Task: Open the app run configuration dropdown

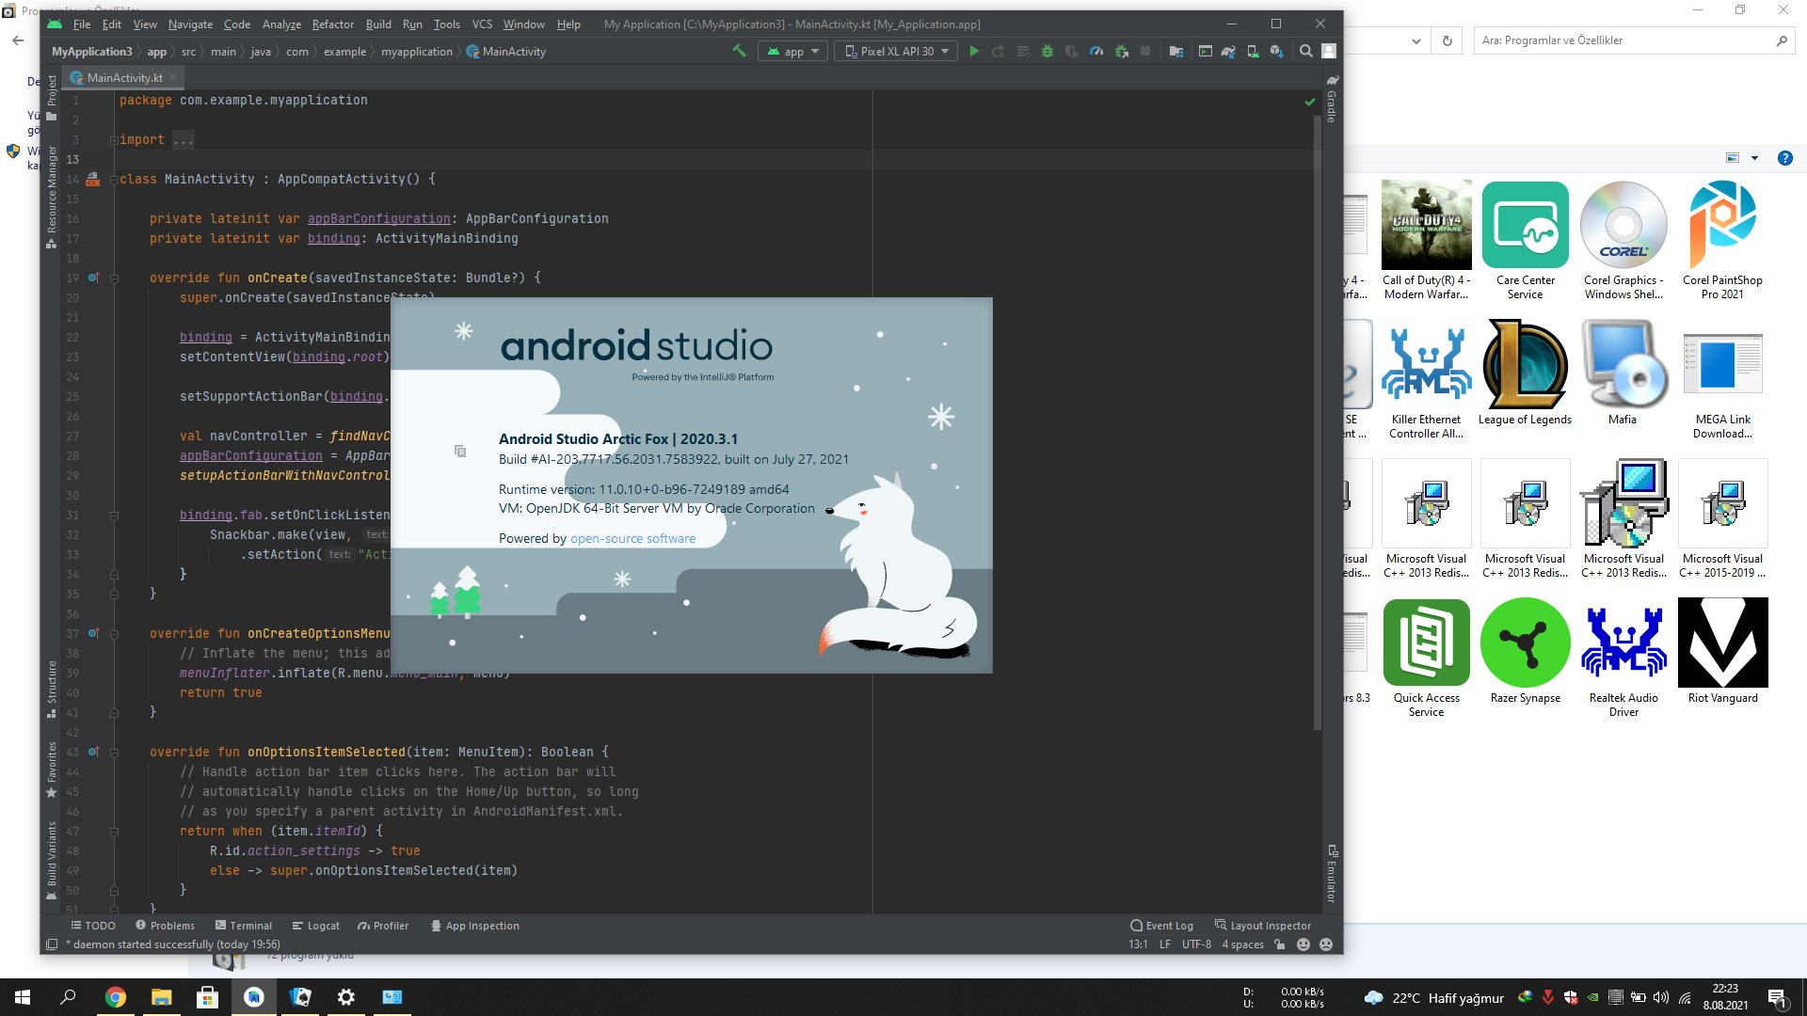Action: (x=793, y=51)
